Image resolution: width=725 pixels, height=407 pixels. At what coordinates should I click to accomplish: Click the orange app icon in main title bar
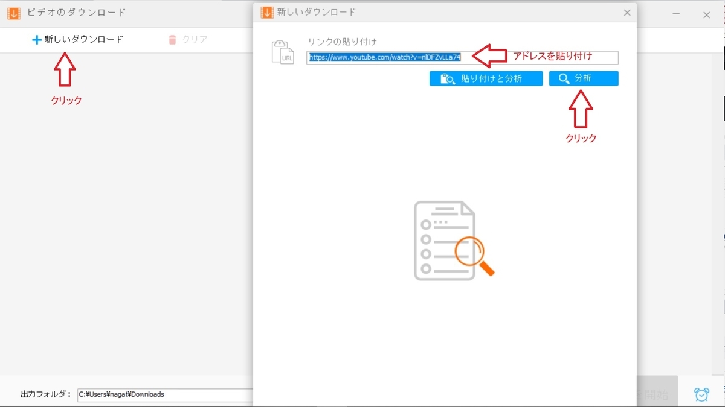click(13, 13)
